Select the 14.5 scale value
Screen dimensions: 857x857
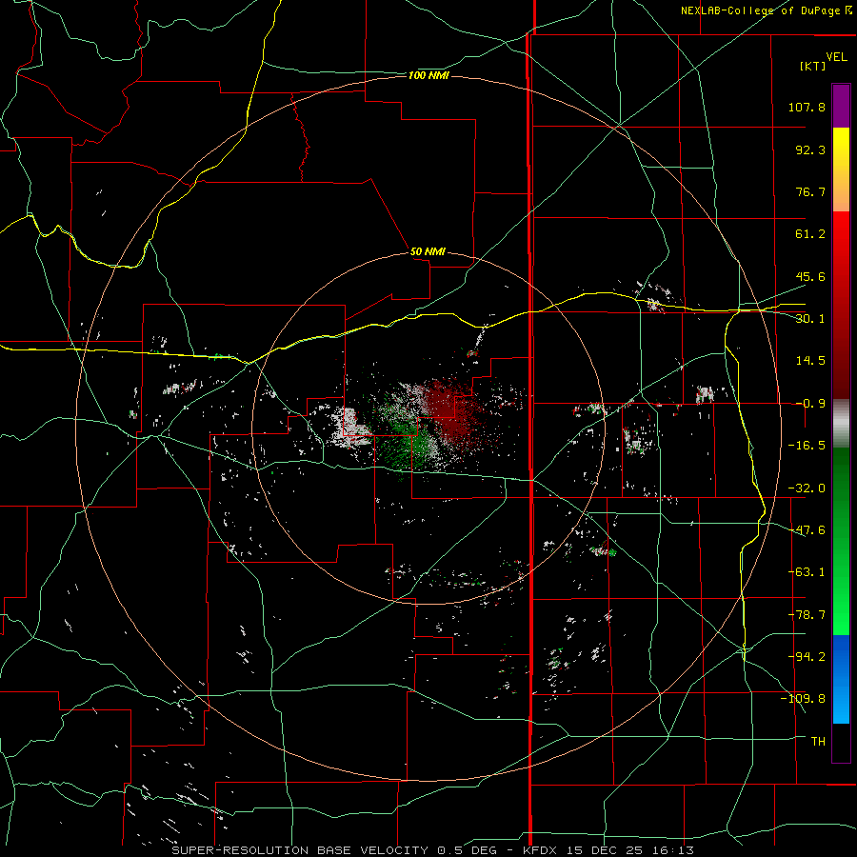coord(810,361)
